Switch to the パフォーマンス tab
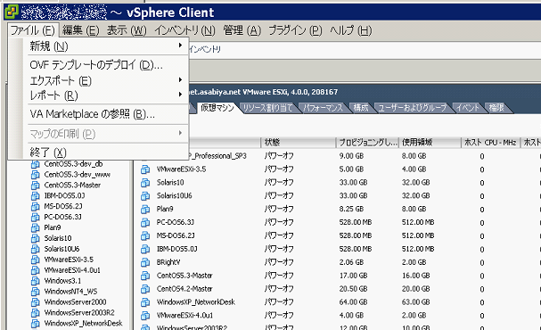Viewport: 541px width, 330px height. click(323, 108)
